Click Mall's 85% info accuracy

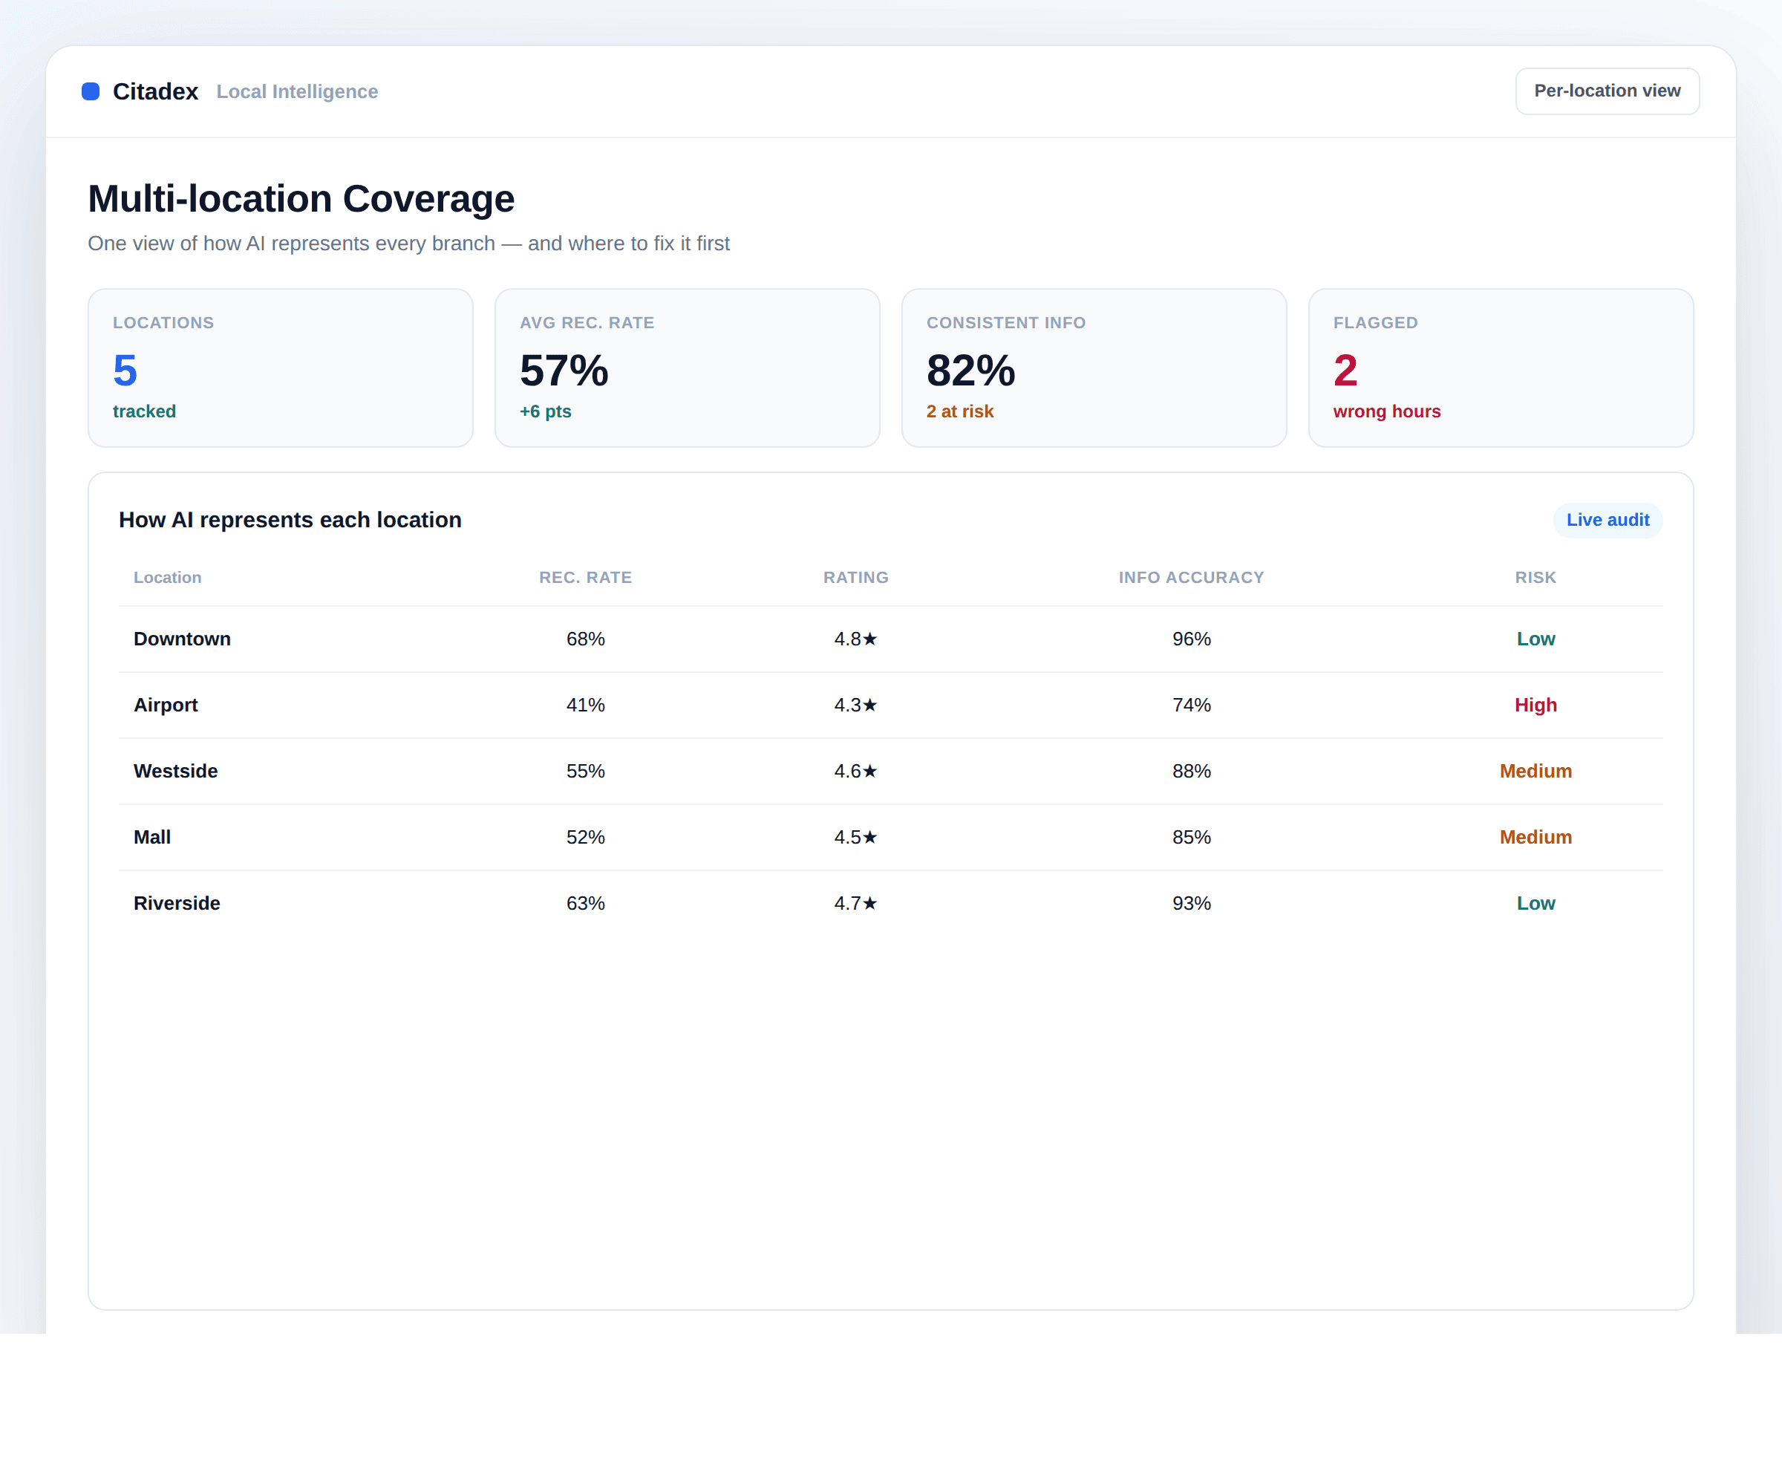pyautogui.click(x=1192, y=837)
